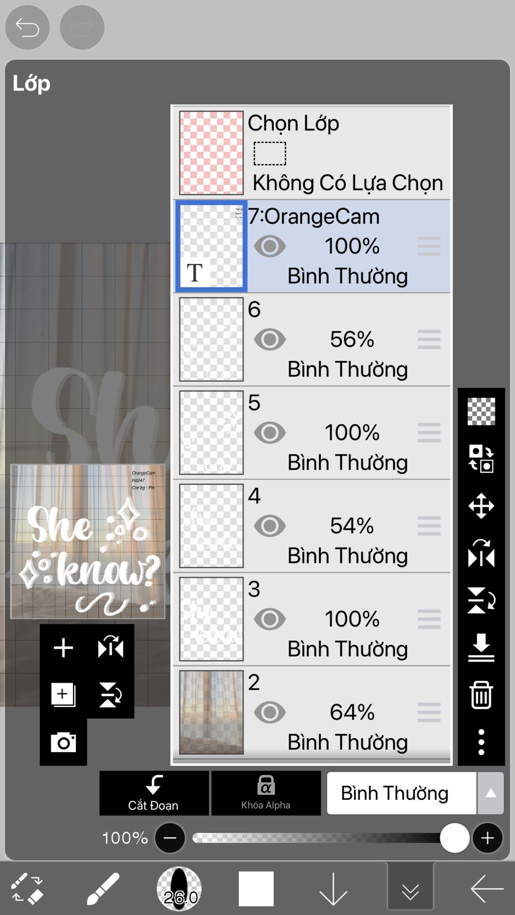Merge layer down using download arrow icon

(481, 648)
